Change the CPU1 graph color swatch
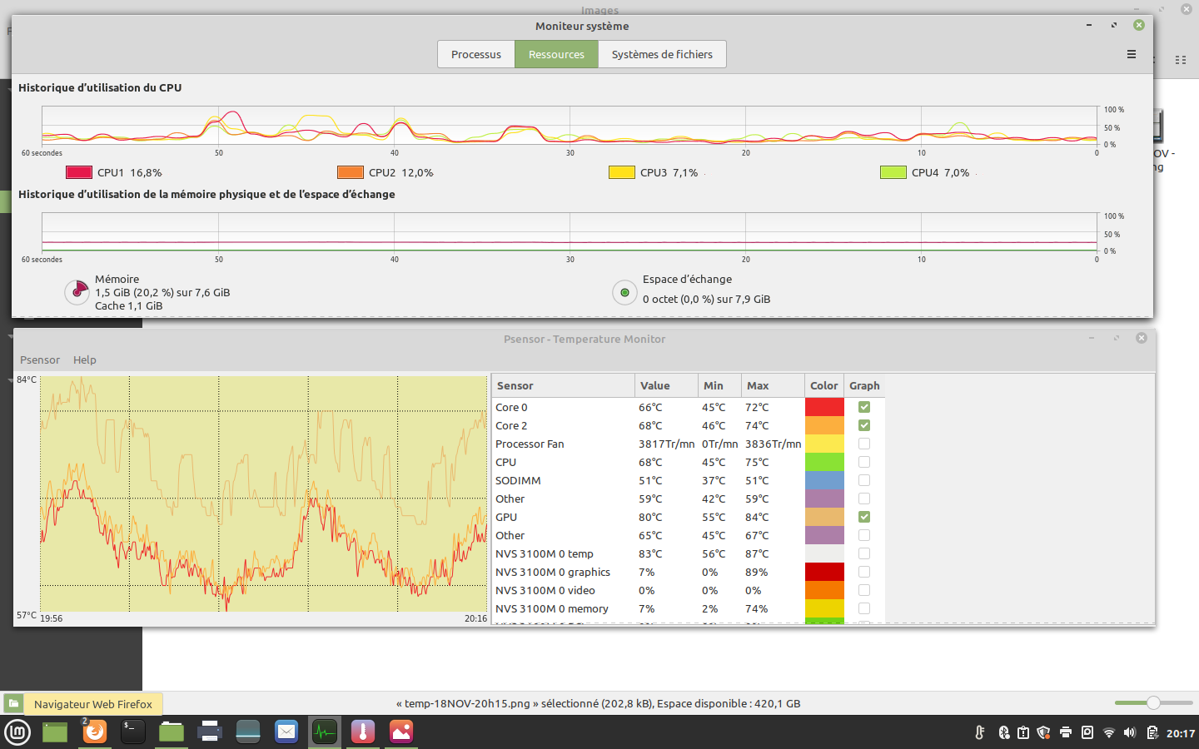The height and width of the screenshot is (749, 1199). pos(79,172)
